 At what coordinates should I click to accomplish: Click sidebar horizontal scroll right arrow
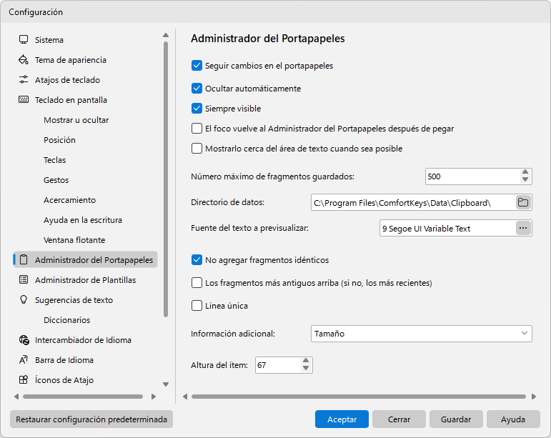[x=154, y=397]
